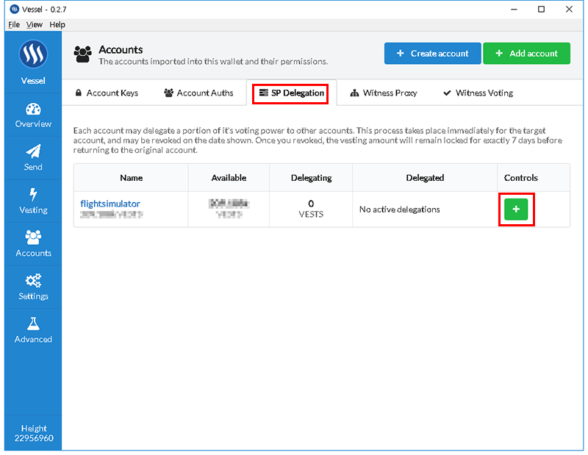Open the flightsimulator account link
Screen dimensions: 588x455
pyautogui.click(x=110, y=204)
